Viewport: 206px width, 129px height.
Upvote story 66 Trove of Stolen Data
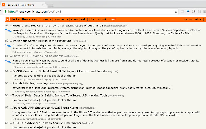tap(11, 96)
